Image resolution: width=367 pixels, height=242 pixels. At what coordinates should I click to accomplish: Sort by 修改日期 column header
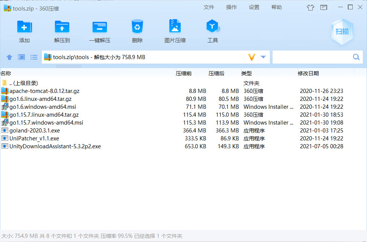(308, 73)
